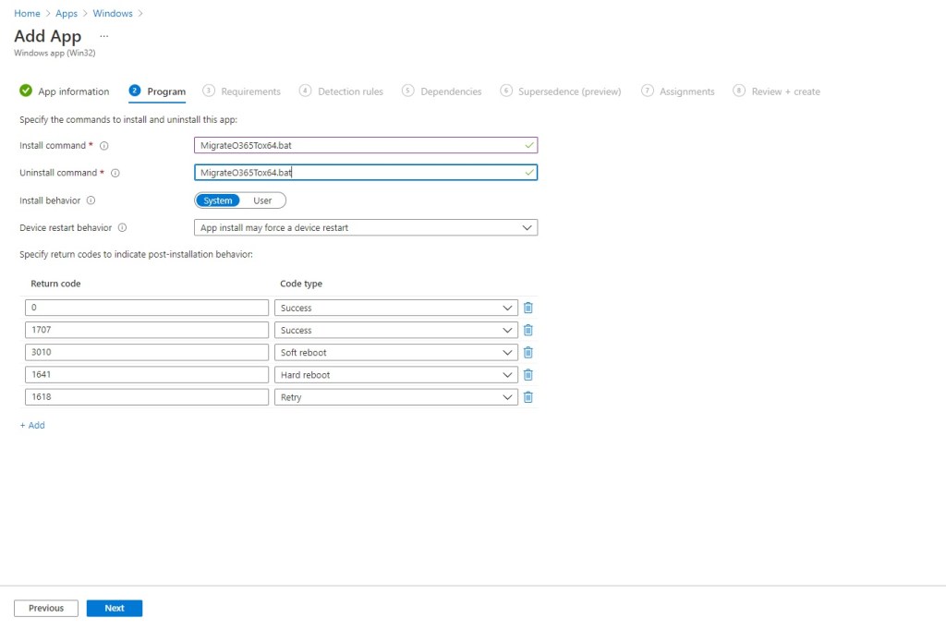Add a new return code row
This screenshot has width=946, height=630.
32,425
